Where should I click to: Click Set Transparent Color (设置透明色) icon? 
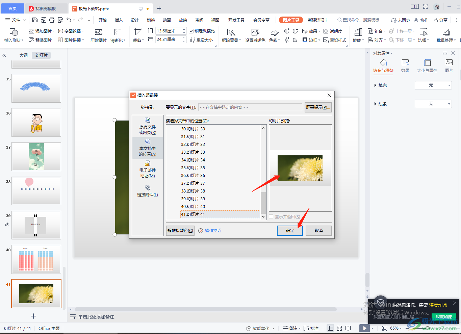pyautogui.click(x=255, y=32)
